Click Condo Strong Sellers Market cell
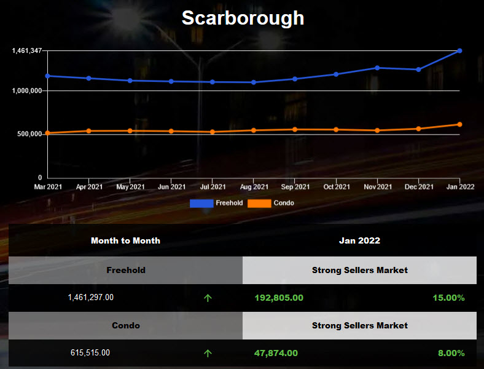Screen dimensions: 484x369 (359, 325)
